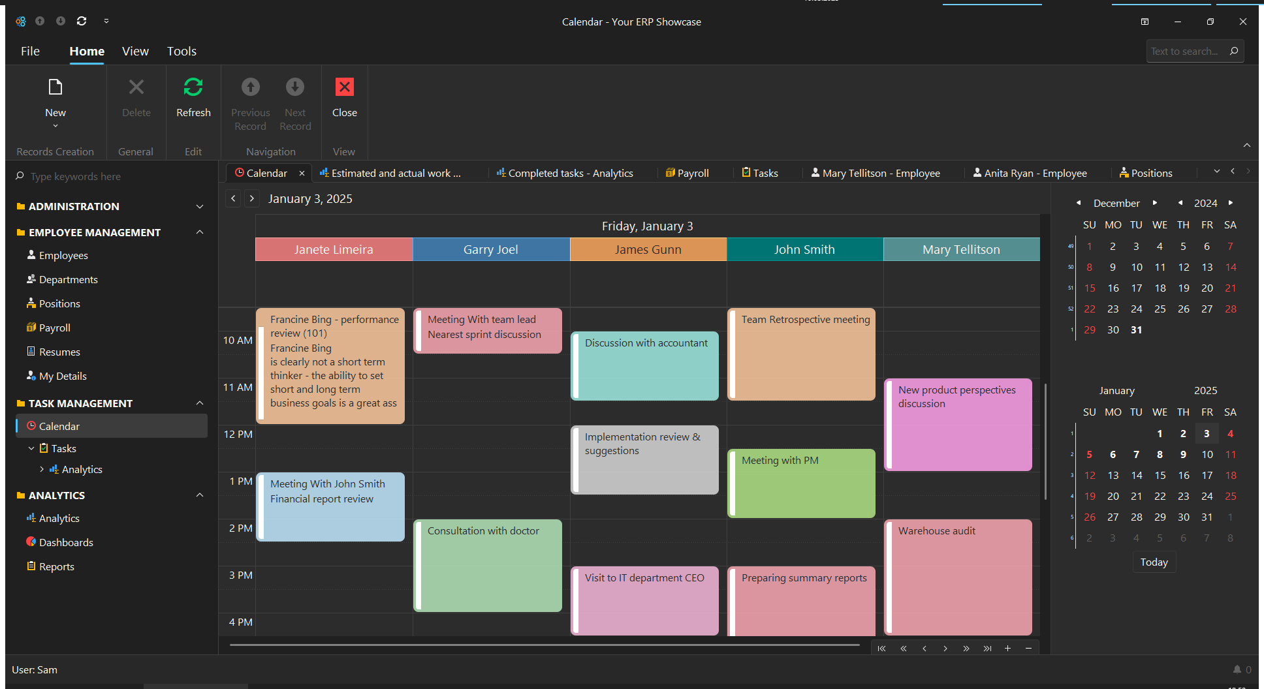Open Payroll in Employee Management

54,328
